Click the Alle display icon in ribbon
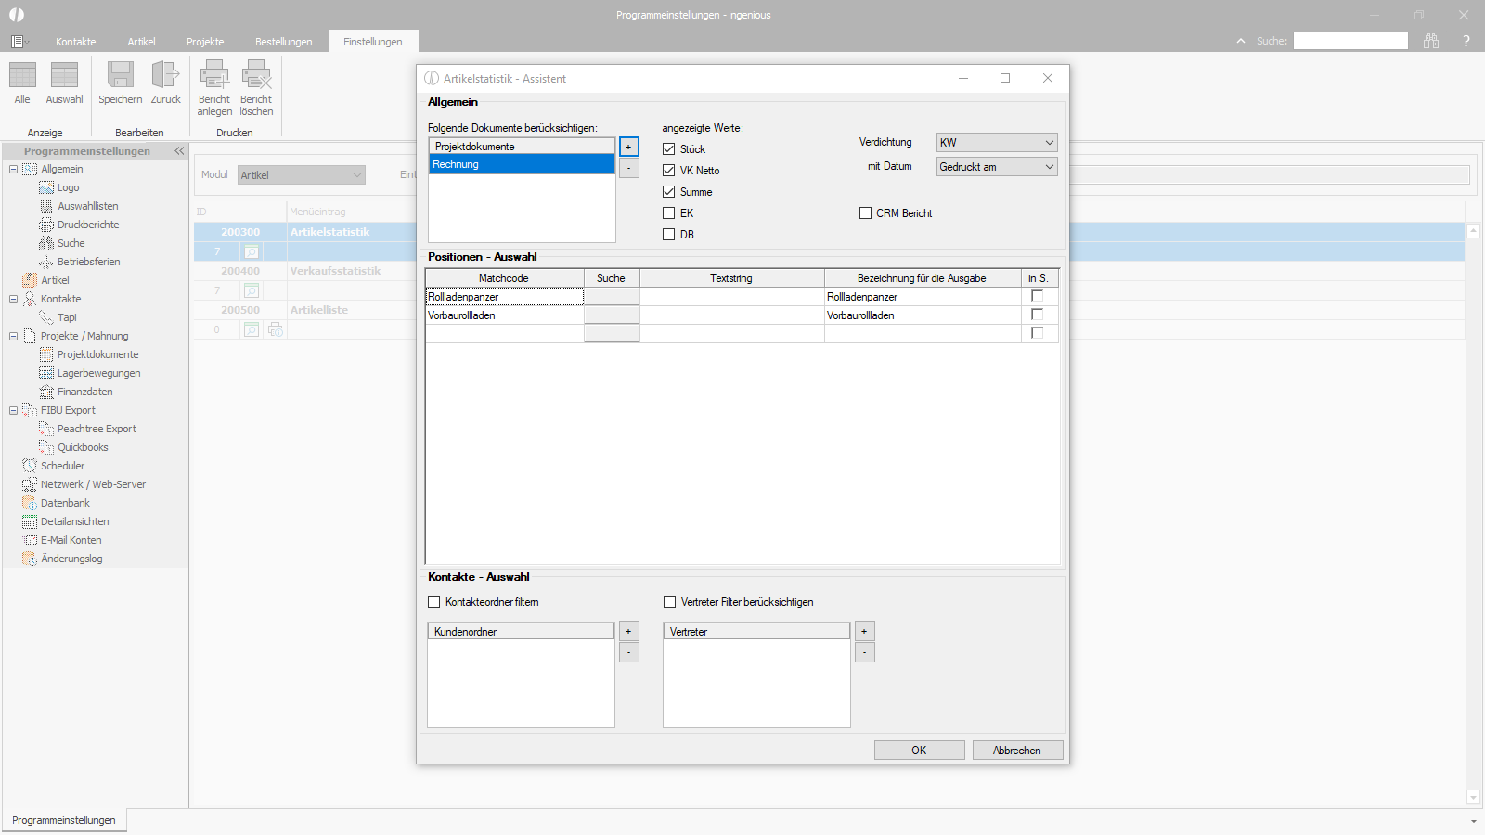Viewport: 1485px width, 835px height. click(22, 74)
